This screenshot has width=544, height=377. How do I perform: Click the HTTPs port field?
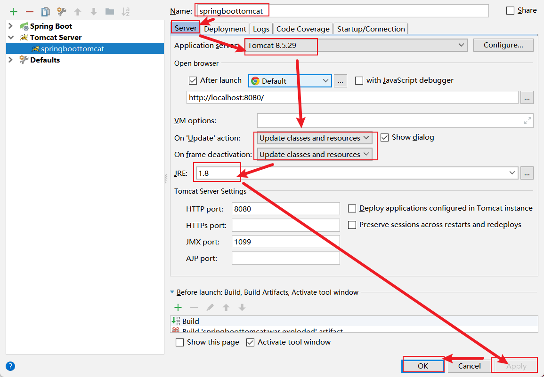[285, 225]
